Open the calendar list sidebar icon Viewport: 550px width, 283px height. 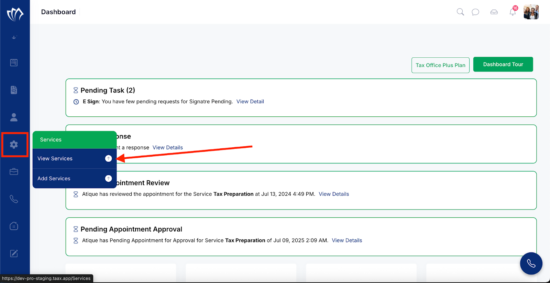coord(14,63)
